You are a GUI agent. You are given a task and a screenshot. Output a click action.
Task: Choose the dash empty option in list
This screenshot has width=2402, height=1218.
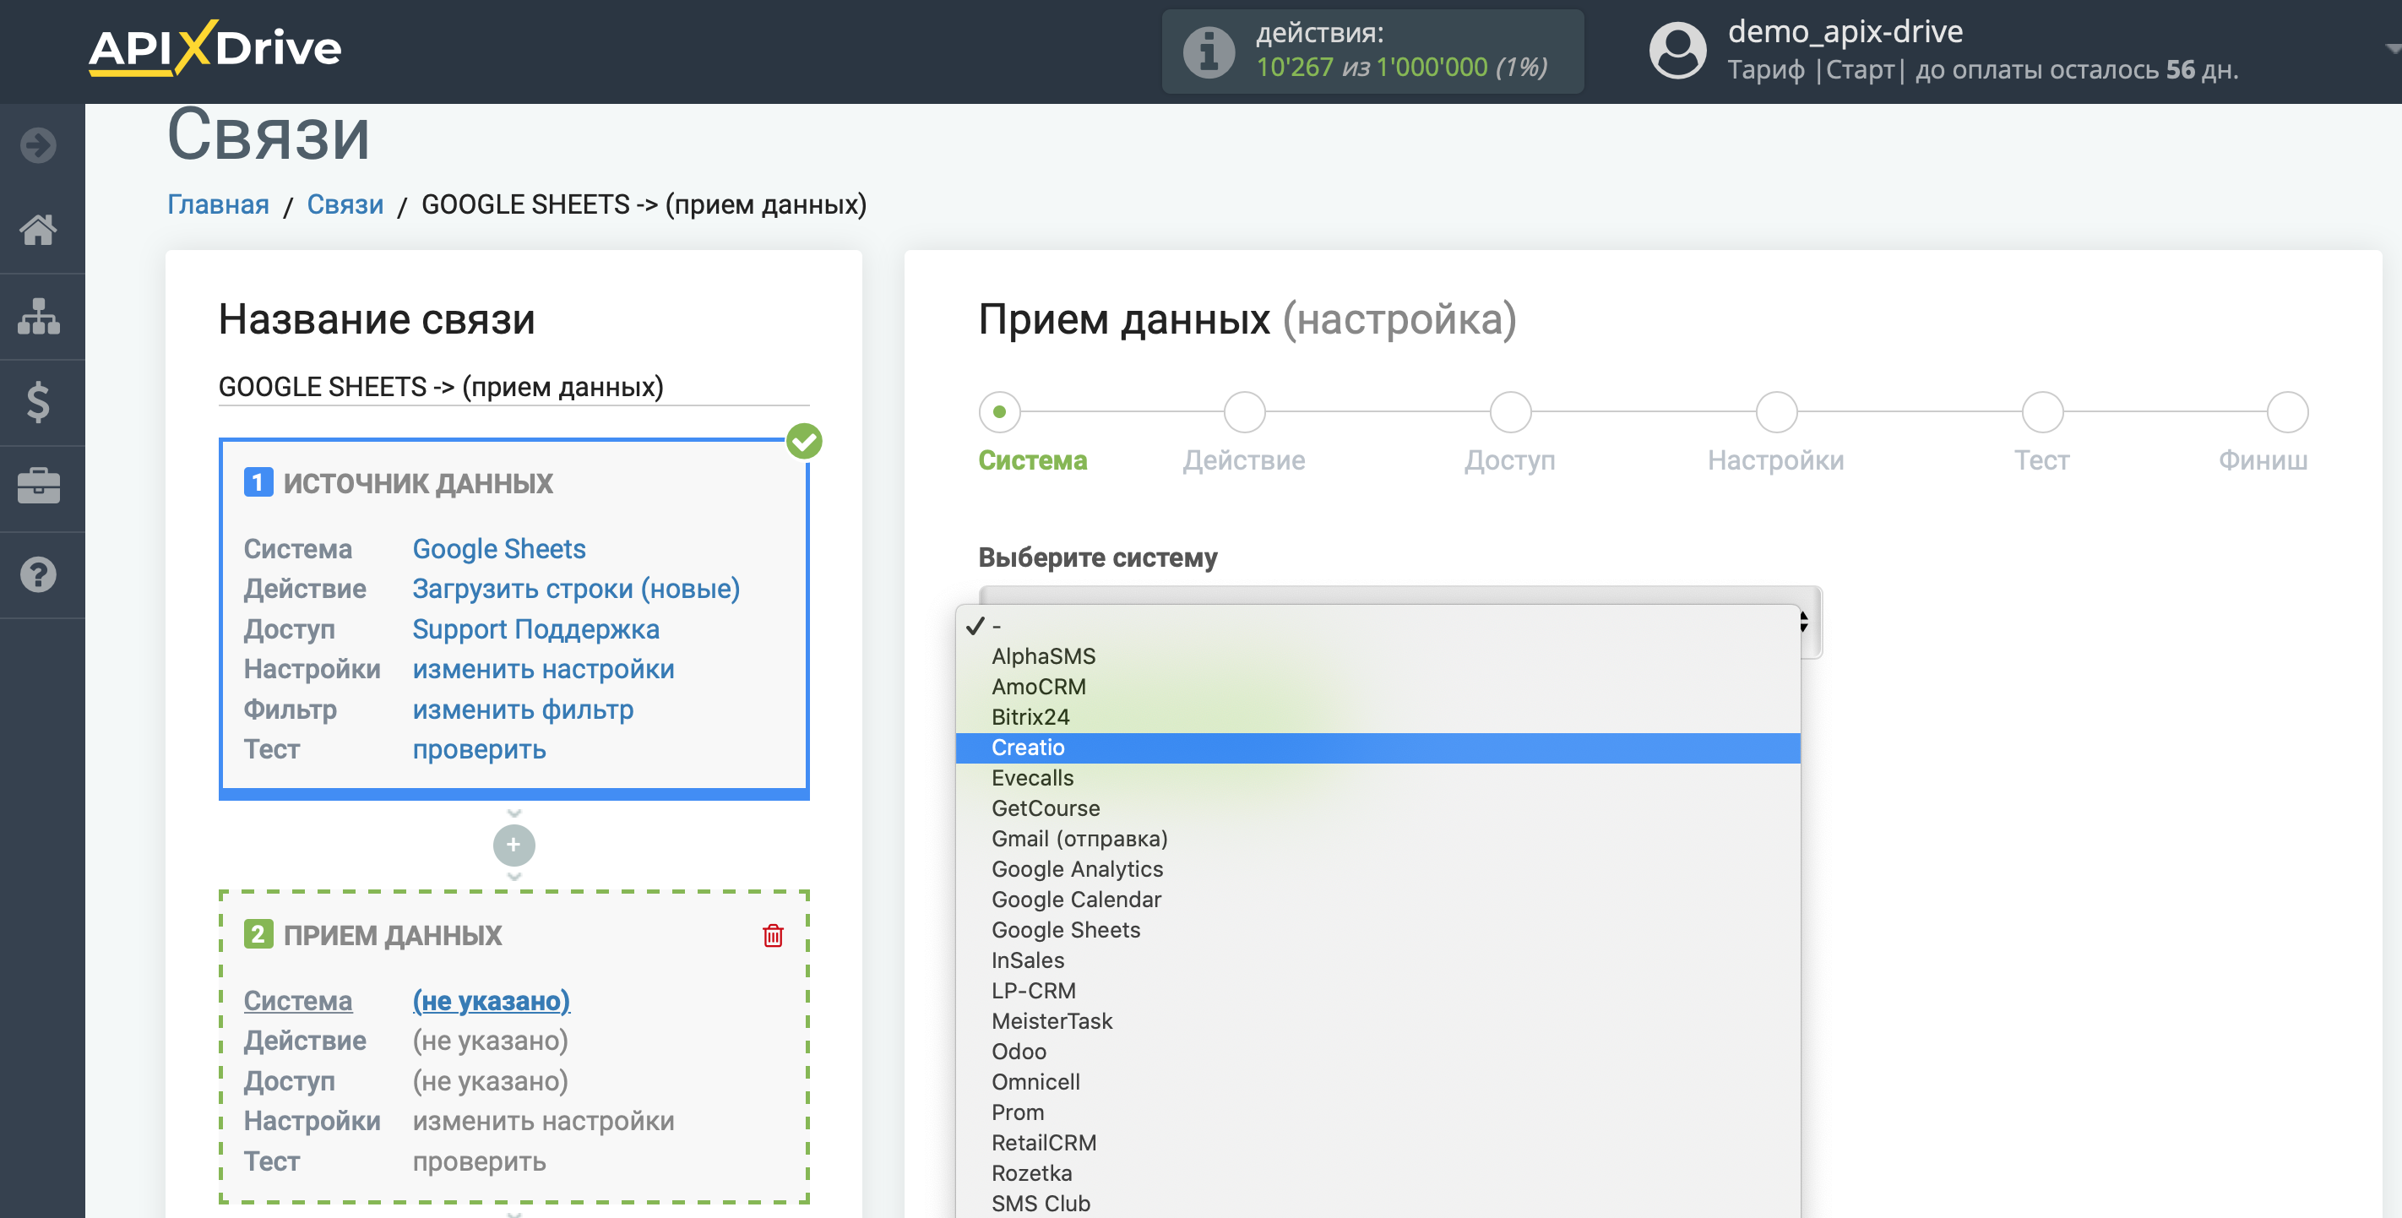1378,626
